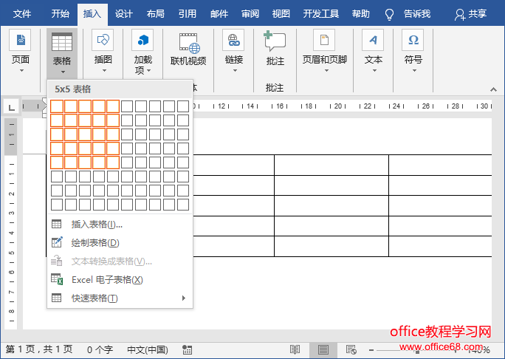Image resolution: width=505 pixels, height=359 pixels.
Task: Switch to web layout view icon
Action: click(x=351, y=349)
